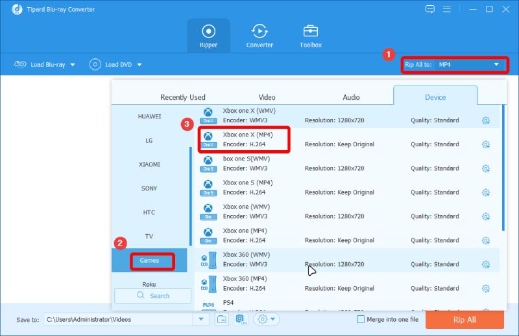The image size is (519, 336).
Task: Choose the Xbox one X (MP4) profile
Action: point(347,140)
